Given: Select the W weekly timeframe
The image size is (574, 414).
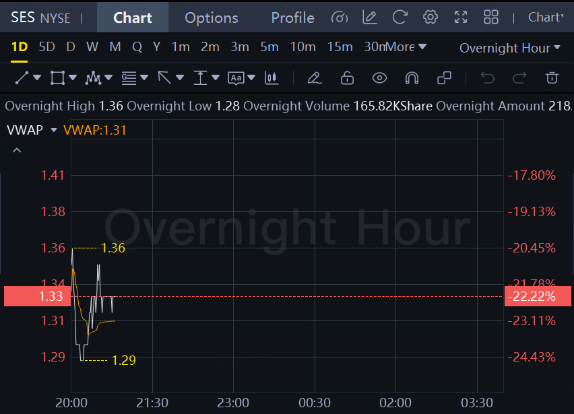Looking at the screenshot, I should (92, 47).
